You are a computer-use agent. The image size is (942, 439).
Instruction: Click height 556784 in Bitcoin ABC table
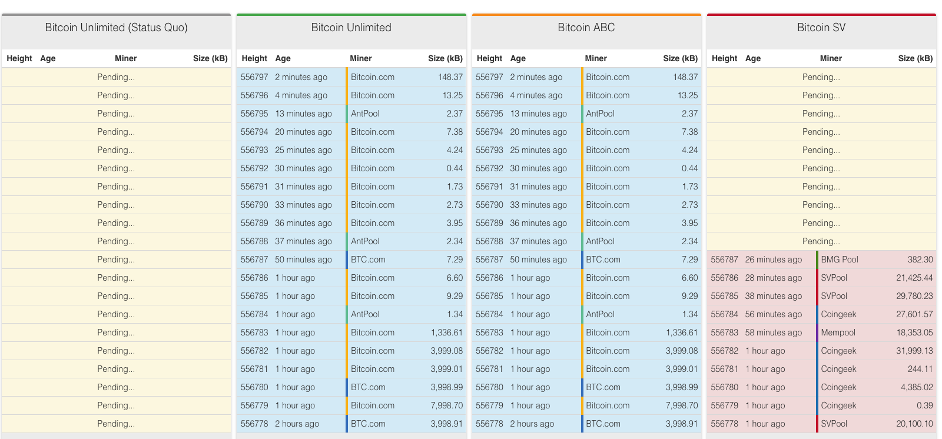pos(489,314)
